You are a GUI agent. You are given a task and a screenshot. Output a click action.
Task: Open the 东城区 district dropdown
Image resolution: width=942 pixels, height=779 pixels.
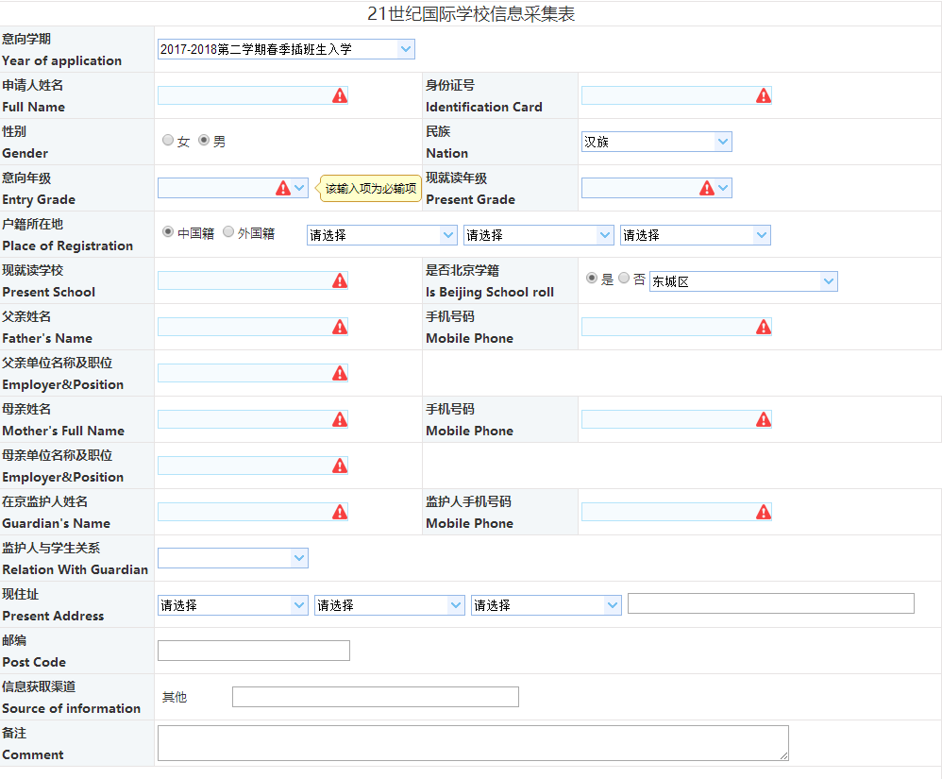pyautogui.click(x=743, y=281)
